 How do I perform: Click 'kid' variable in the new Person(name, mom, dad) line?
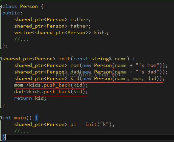click(75, 78)
